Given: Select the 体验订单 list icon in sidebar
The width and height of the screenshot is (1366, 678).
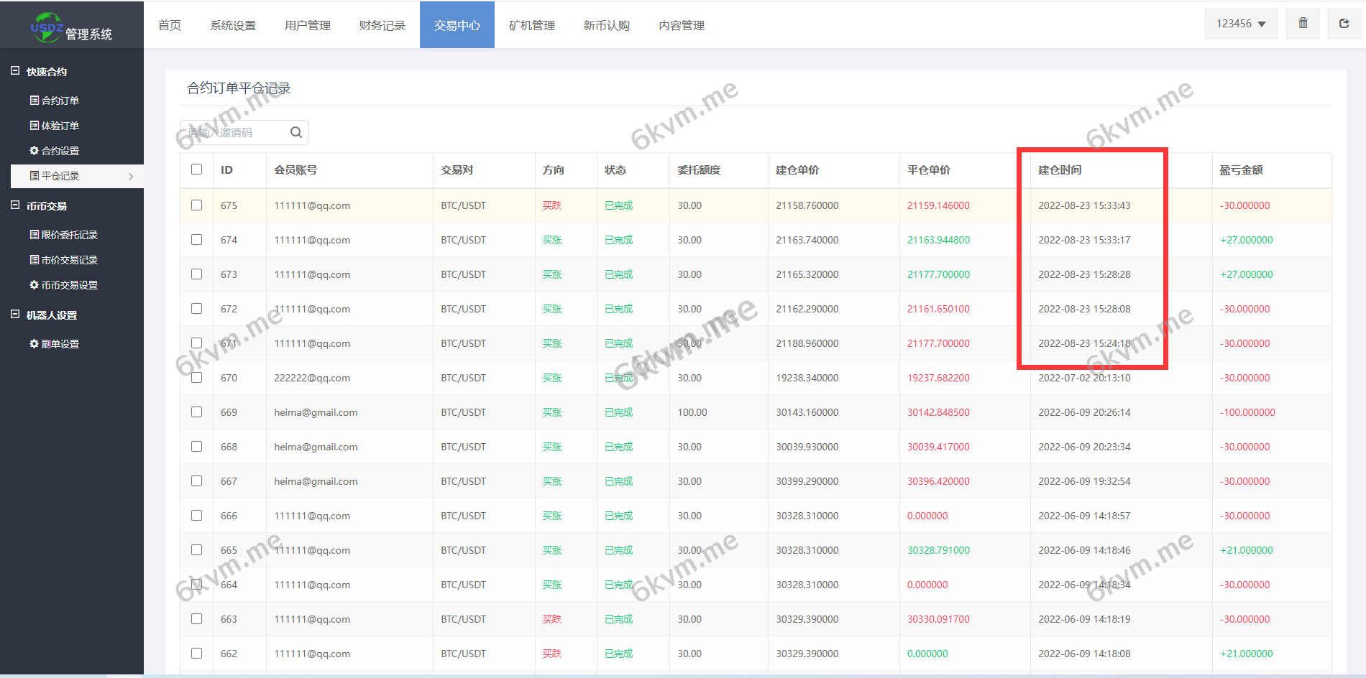Looking at the screenshot, I should [33, 125].
